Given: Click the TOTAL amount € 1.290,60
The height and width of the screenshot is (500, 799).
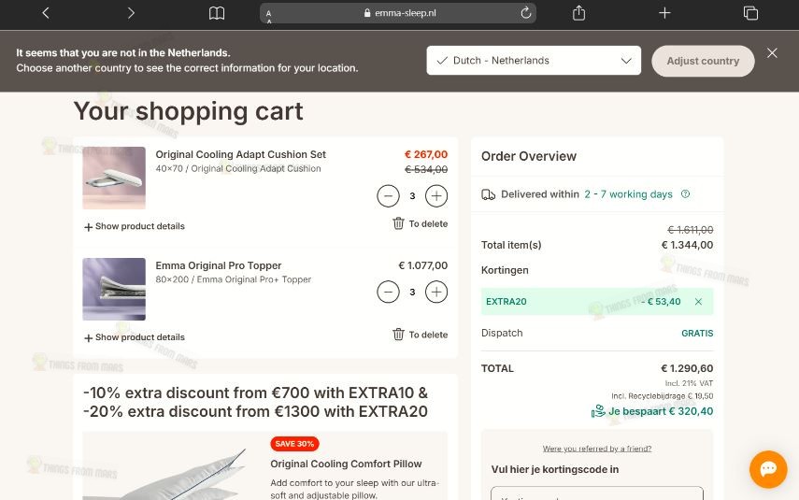Looking at the screenshot, I should coord(687,368).
